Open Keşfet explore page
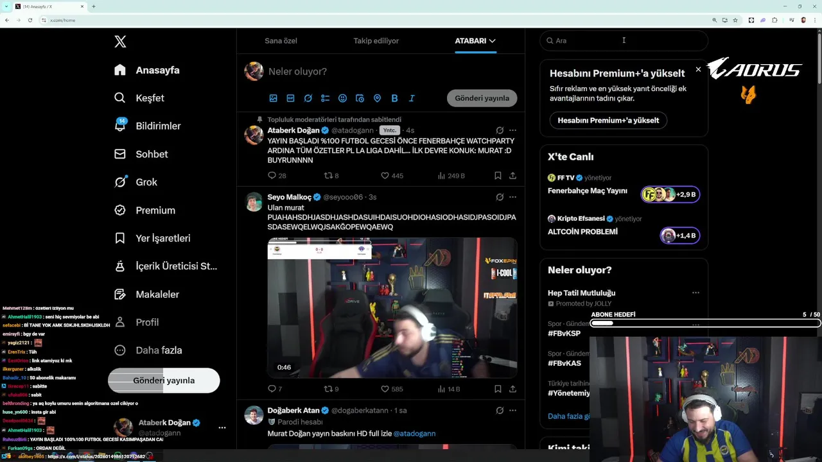The height and width of the screenshot is (462, 822). [x=139, y=98]
